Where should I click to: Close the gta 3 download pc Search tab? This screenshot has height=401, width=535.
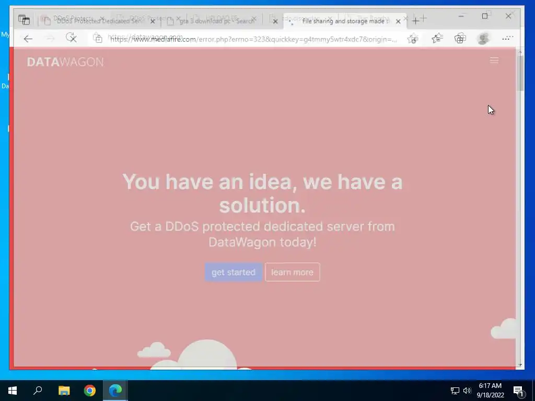[x=275, y=21]
